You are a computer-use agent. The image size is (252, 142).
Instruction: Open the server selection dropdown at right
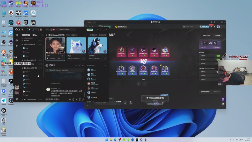click(210, 92)
